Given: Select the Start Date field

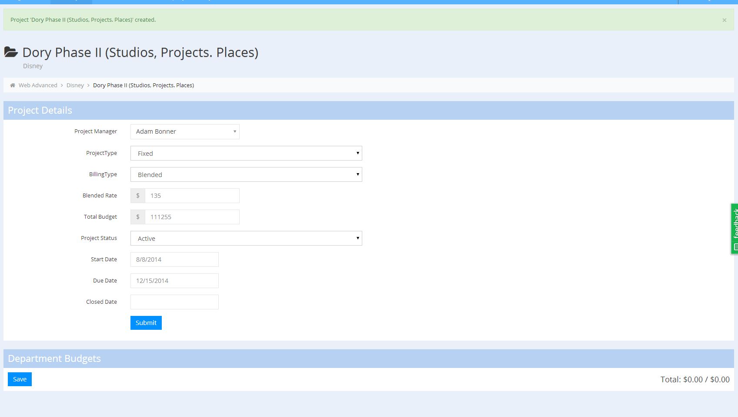Looking at the screenshot, I should pos(174,259).
